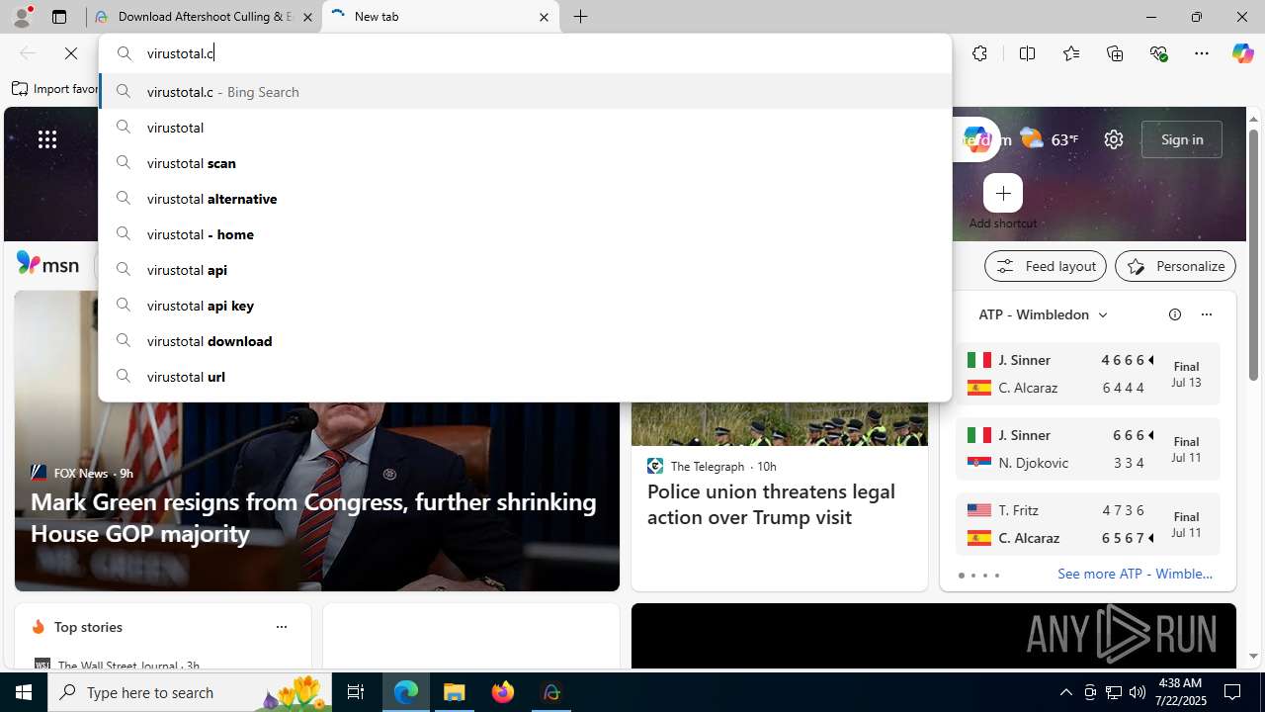The image size is (1265, 712).
Task: Choose 'virustotal download' suggestion
Action: tap(525, 341)
